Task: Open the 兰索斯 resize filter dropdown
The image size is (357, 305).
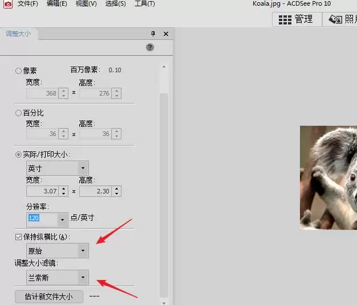Action: [x=58, y=277]
